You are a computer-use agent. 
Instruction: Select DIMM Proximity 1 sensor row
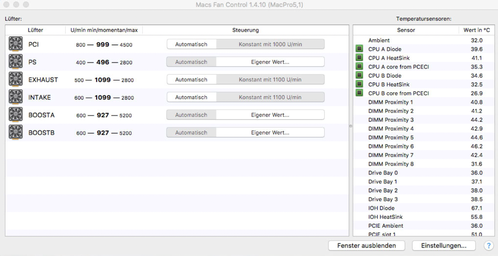tap(424, 102)
